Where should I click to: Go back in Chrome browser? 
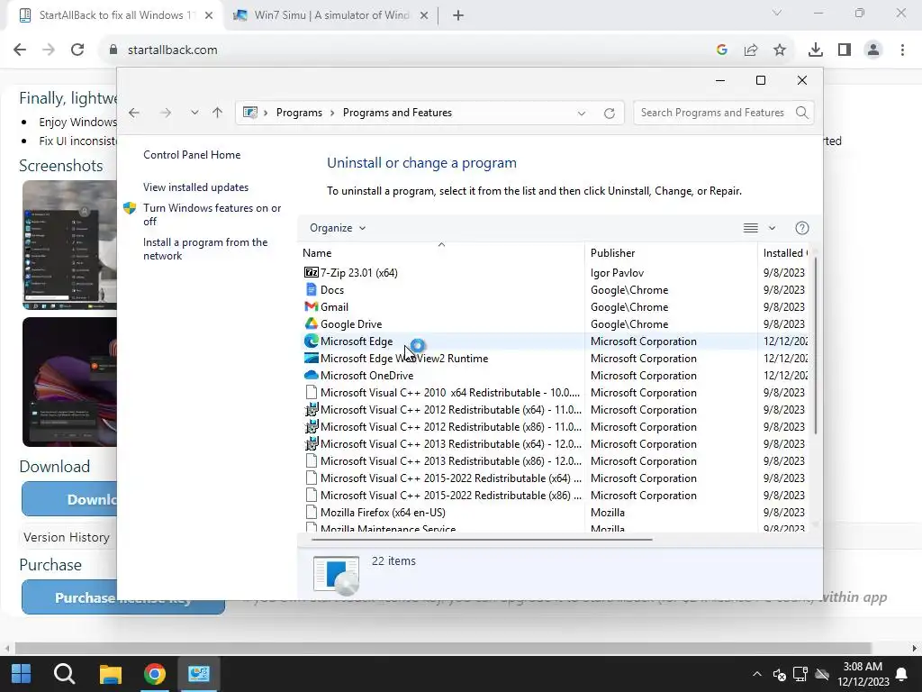(x=20, y=50)
